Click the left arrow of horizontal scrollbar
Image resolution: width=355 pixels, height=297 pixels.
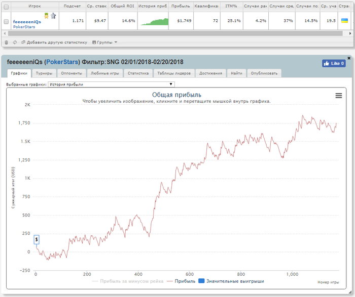(x=5, y=33)
